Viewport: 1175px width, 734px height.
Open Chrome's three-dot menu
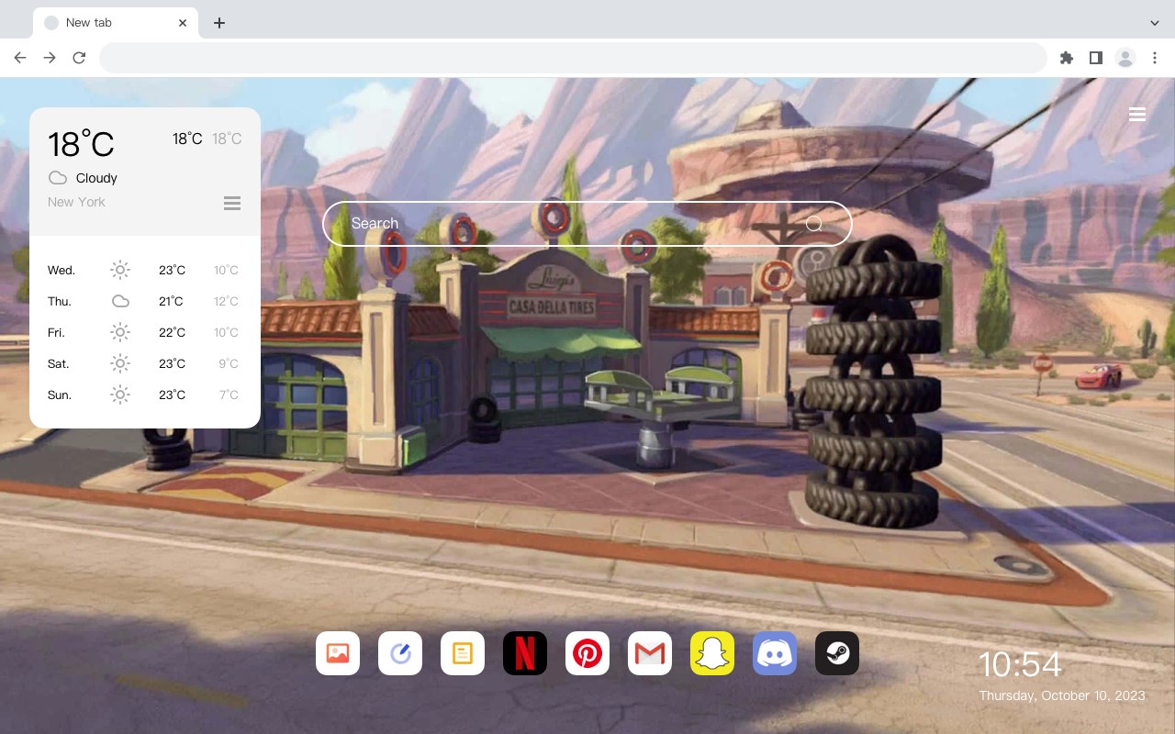(1155, 58)
